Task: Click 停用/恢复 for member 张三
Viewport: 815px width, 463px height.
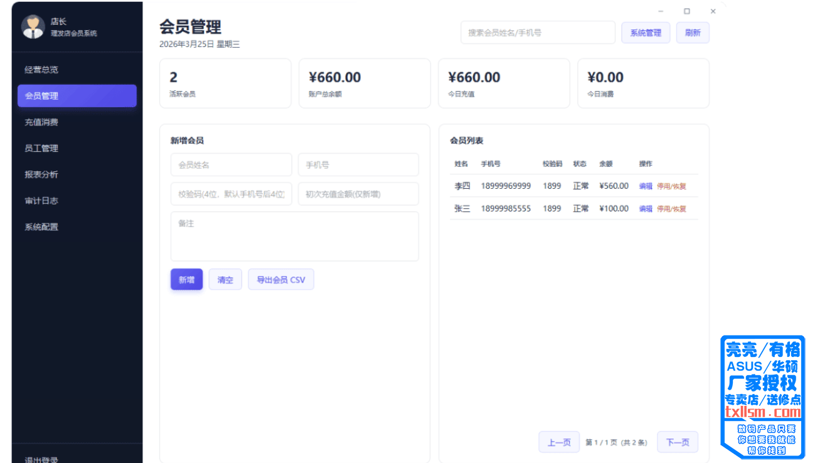Action: (671, 209)
